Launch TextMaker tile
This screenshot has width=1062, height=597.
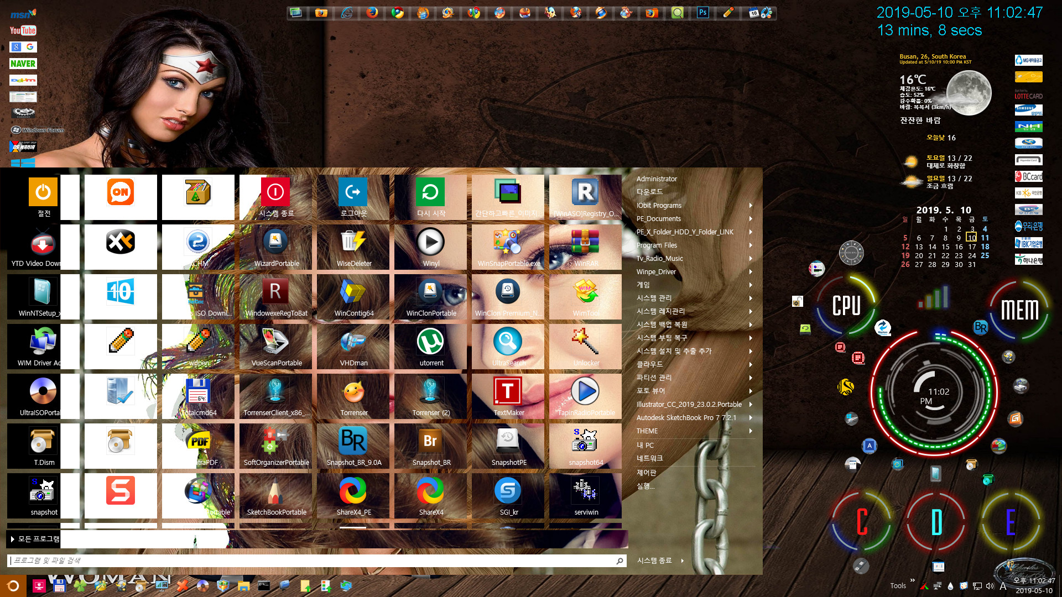(508, 396)
